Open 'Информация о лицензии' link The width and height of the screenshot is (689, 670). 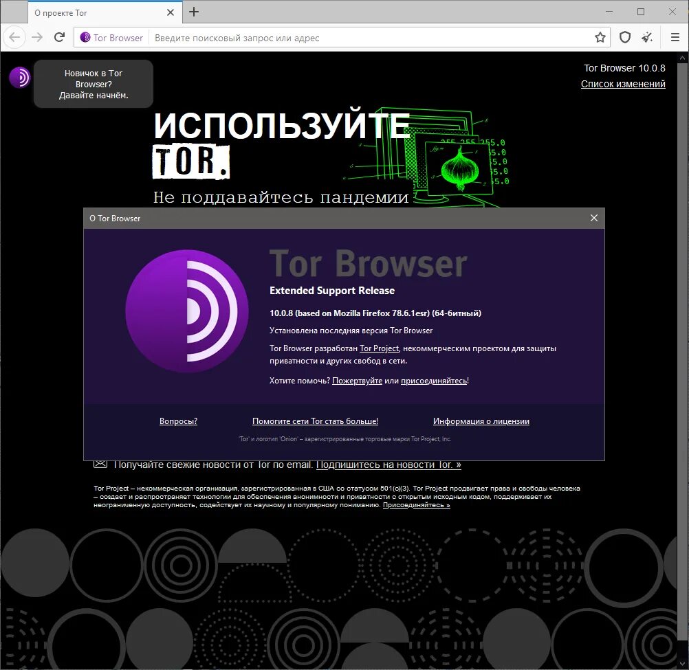(481, 421)
